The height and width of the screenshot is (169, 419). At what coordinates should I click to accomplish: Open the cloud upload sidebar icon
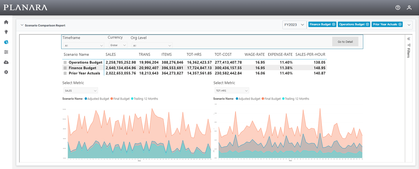point(6,62)
